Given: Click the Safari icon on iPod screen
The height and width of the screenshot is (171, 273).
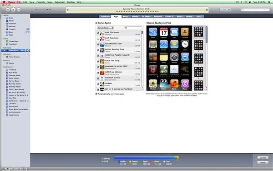Looking at the screenshot, I should [153, 32].
